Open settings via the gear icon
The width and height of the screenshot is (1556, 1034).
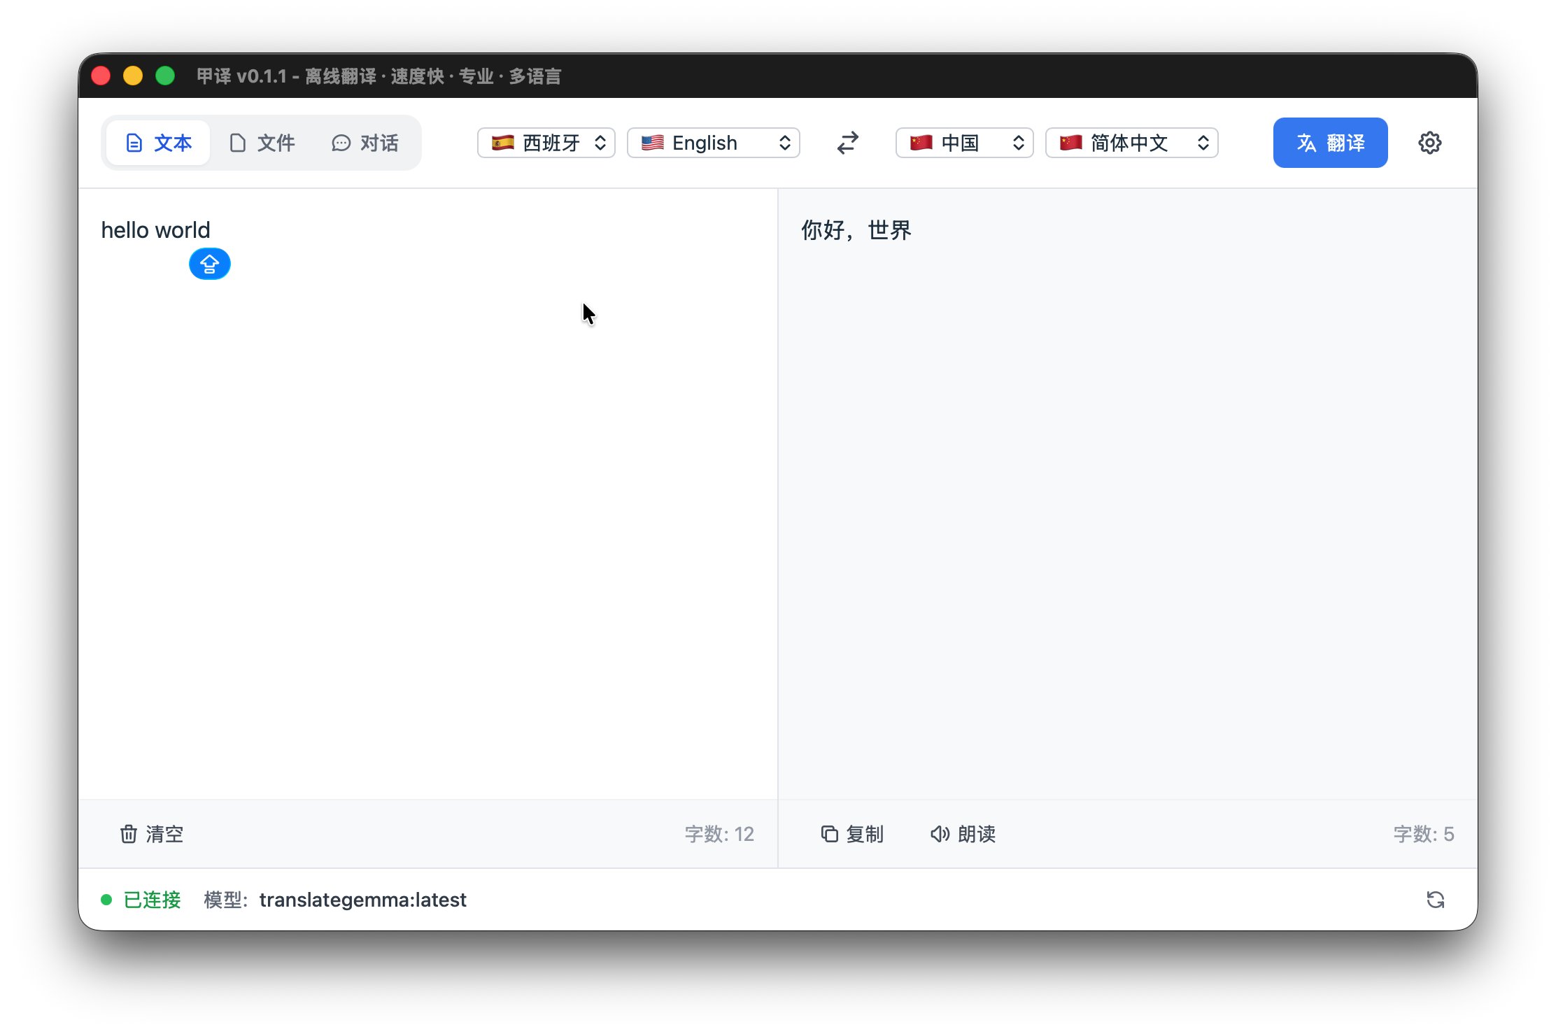click(x=1429, y=143)
